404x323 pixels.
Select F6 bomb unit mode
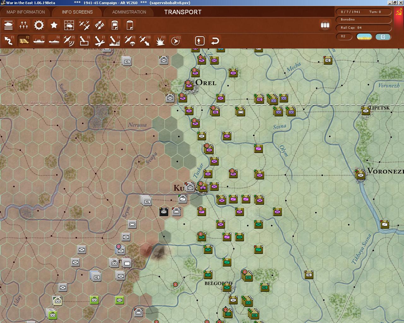pos(84,41)
